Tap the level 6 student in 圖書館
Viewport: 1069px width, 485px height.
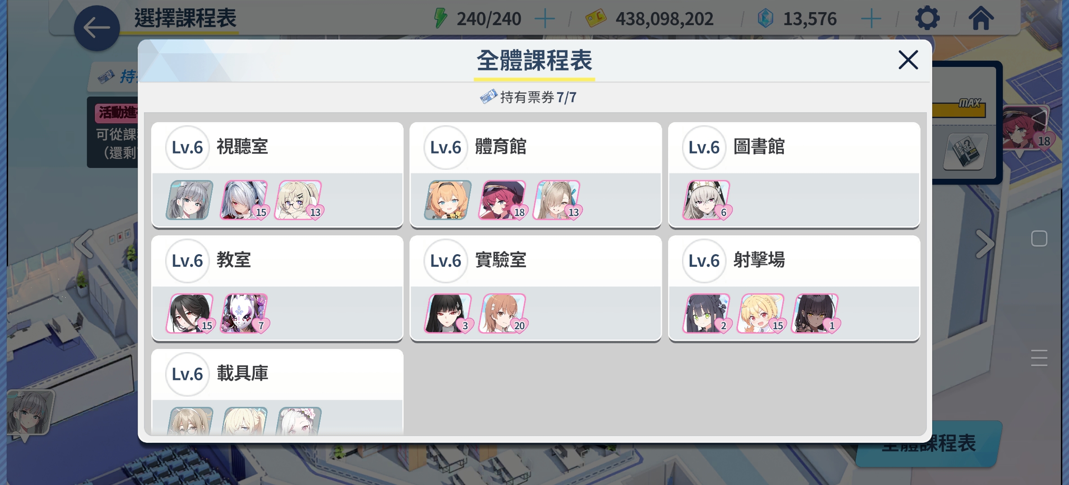click(x=707, y=200)
